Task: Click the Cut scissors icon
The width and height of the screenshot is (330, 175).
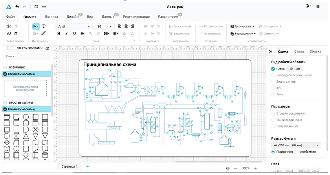Action: [9, 26]
